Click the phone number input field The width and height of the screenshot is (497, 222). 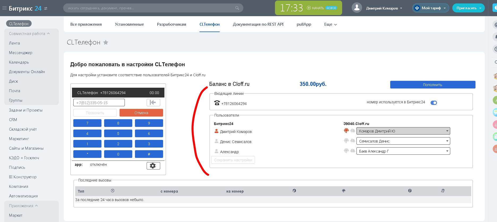point(99,103)
